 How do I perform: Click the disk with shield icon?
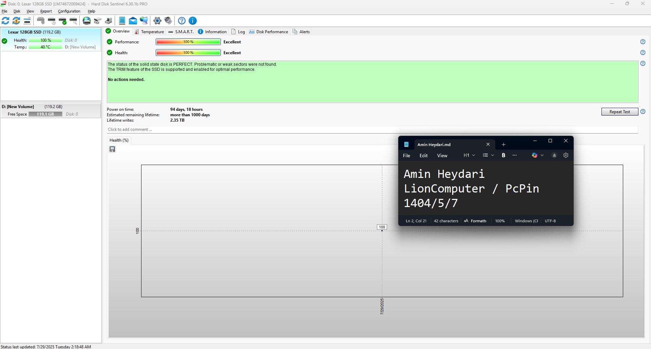pyautogui.click(x=41, y=21)
